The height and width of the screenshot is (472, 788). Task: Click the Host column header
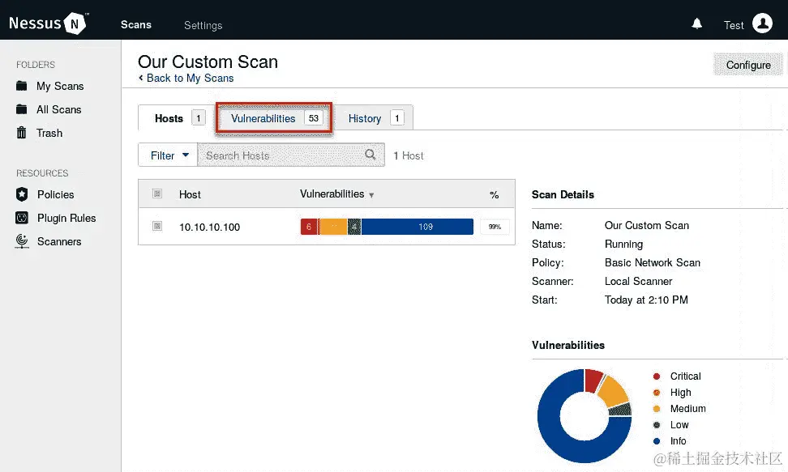(x=190, y=194)
